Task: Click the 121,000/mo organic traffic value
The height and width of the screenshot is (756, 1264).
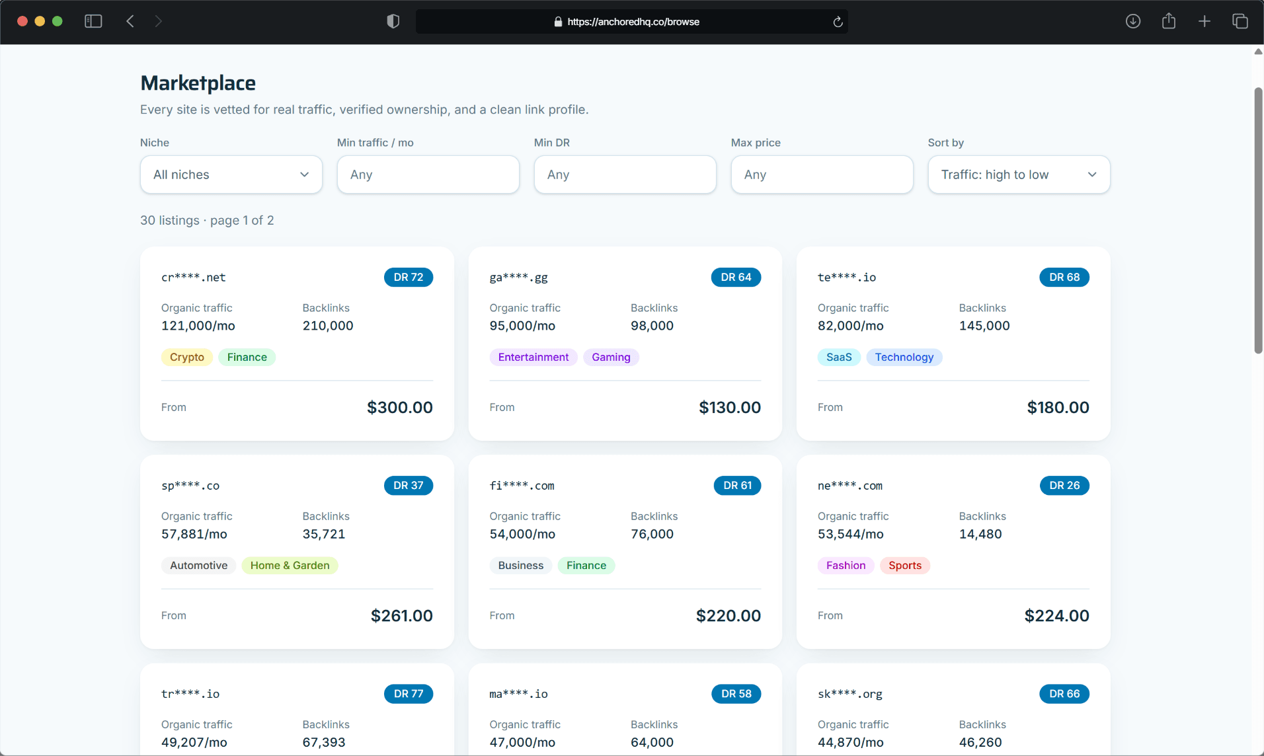Action: (198, 326)
